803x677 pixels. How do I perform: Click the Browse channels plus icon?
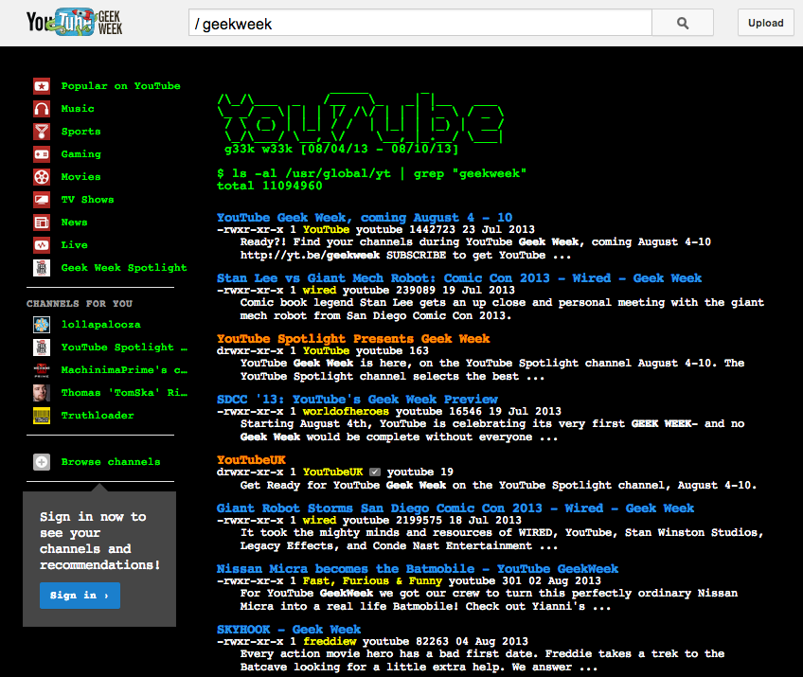[x=42, y=462]
